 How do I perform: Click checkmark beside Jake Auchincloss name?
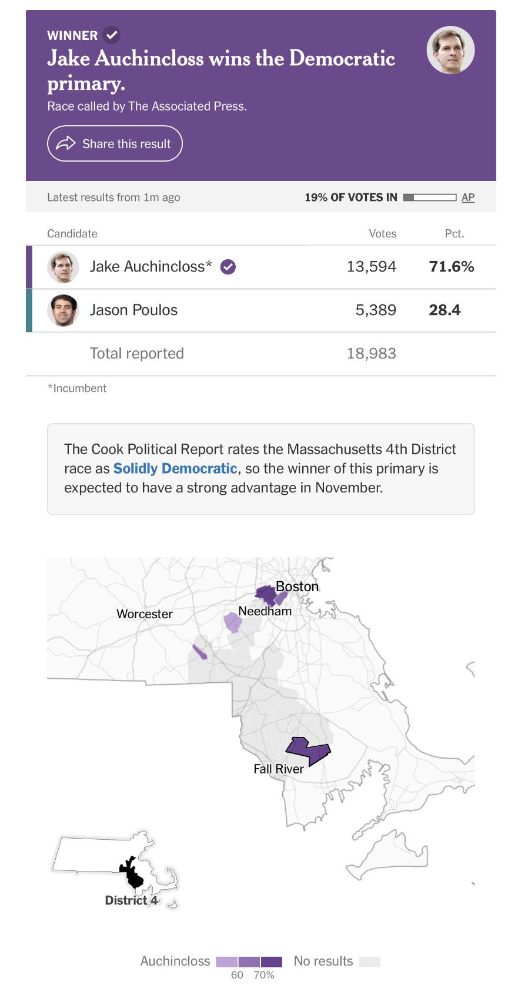228,267
